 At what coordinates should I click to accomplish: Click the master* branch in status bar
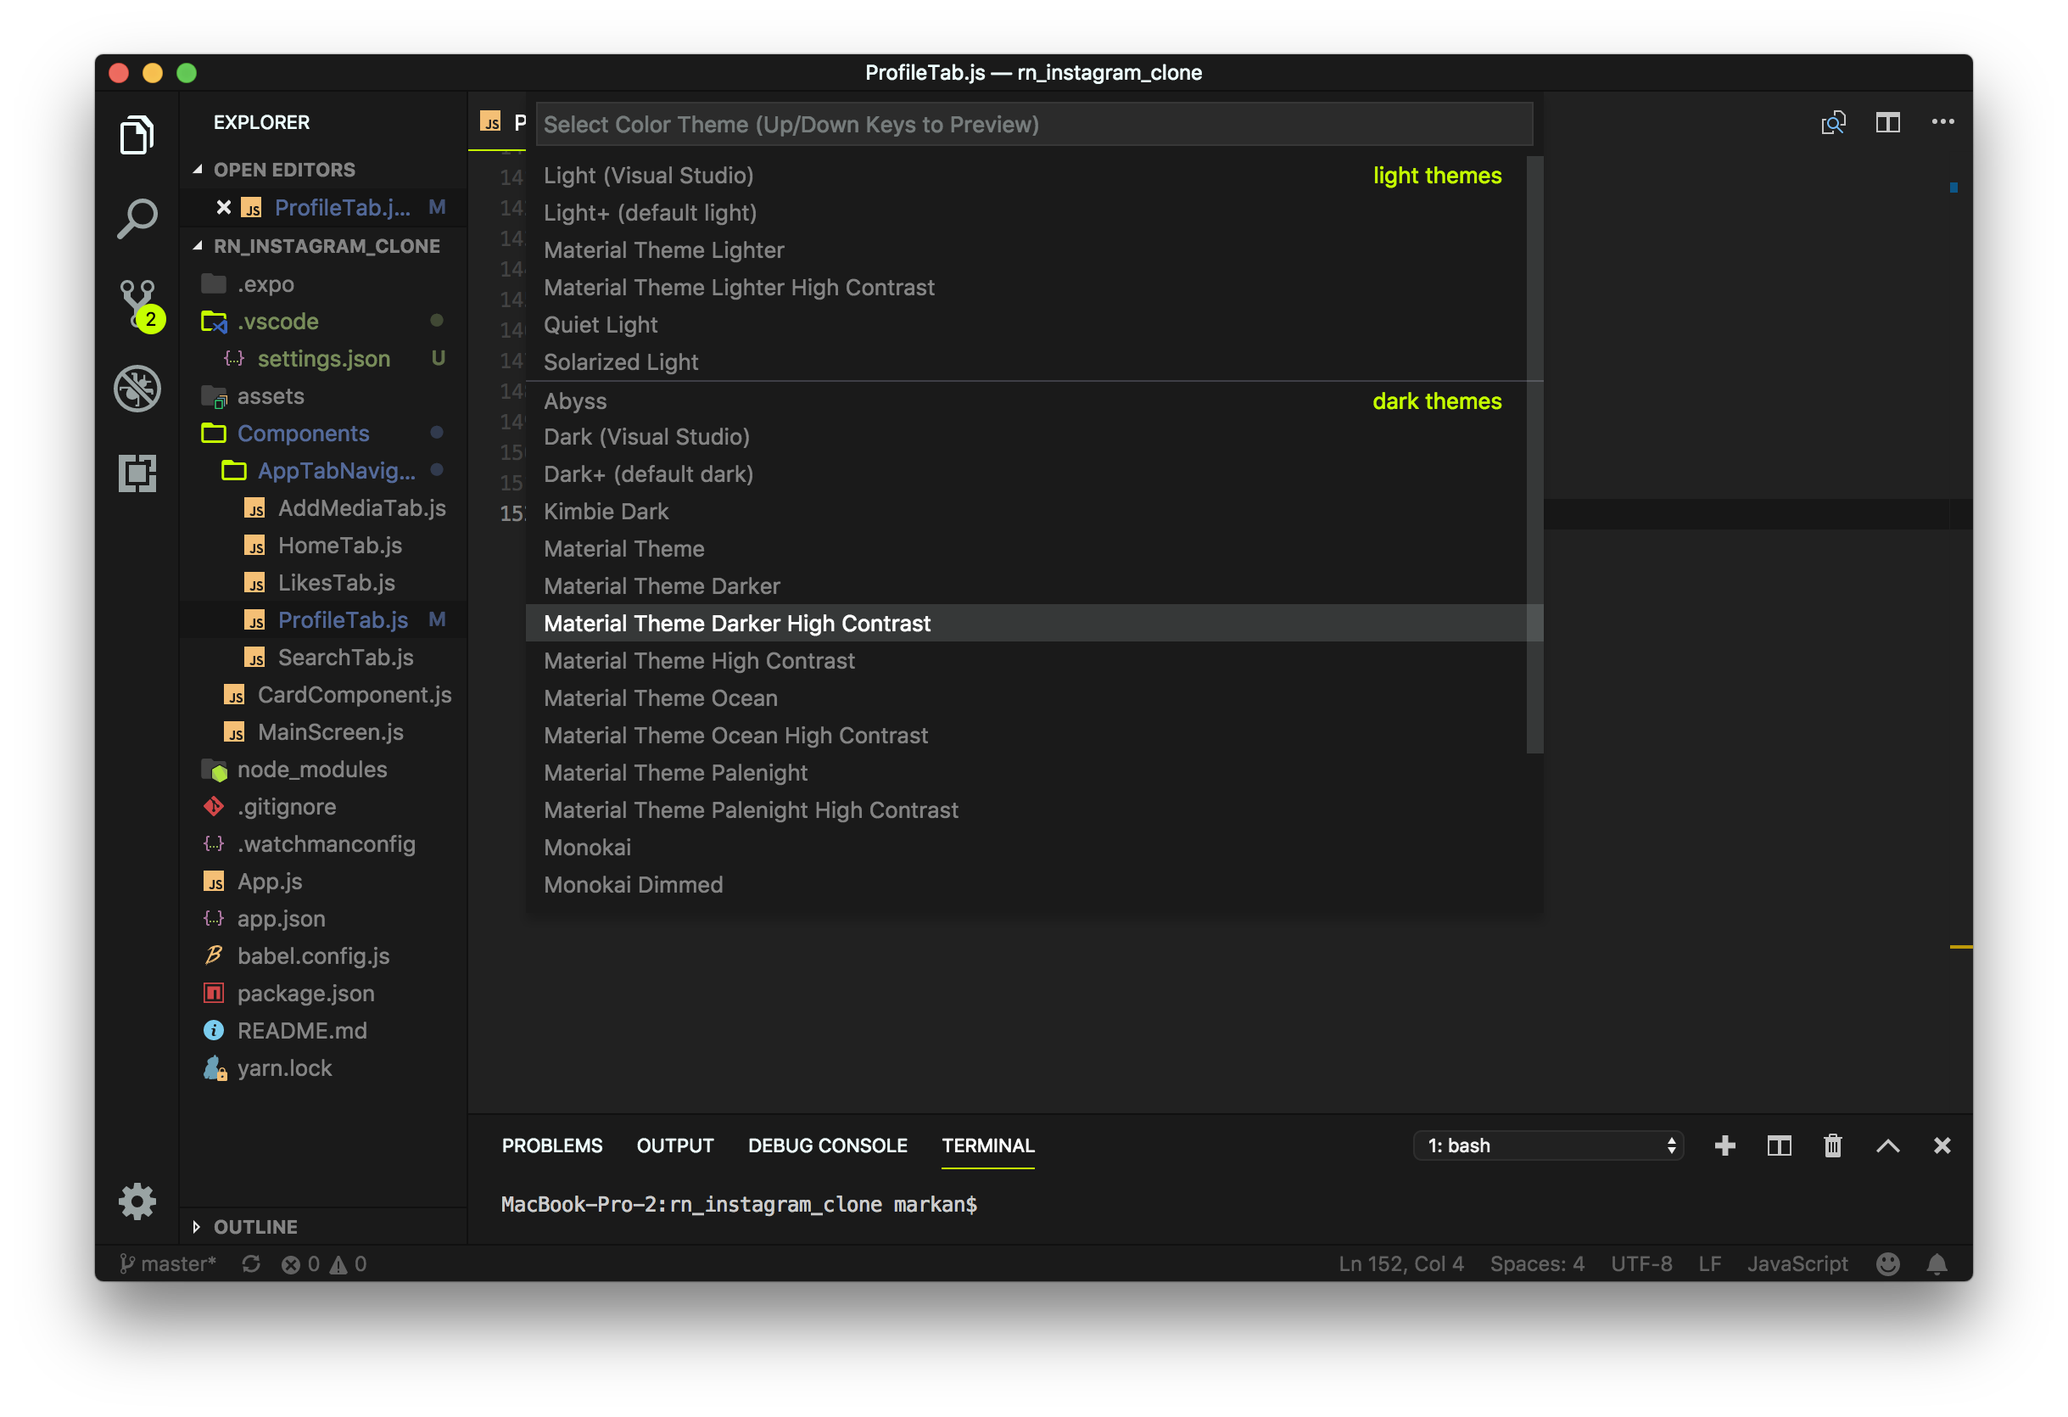(x=167, y=1263)
